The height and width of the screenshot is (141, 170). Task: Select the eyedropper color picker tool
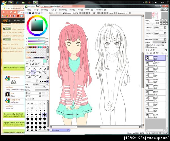click(x=39, y=64)
